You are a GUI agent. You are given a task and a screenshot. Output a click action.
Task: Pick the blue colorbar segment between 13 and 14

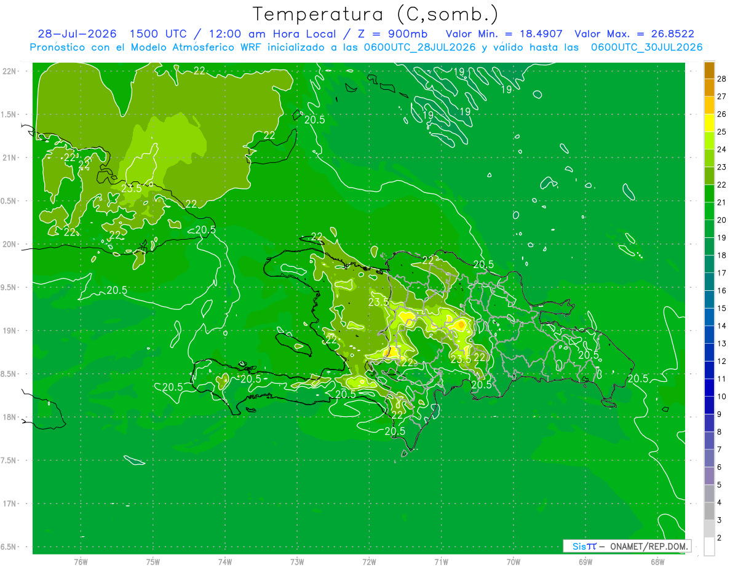pyautogui.click(x=709, y=334)
